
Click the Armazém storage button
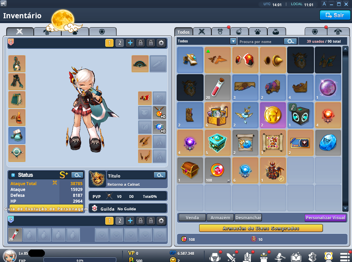[x=220, y=218]
